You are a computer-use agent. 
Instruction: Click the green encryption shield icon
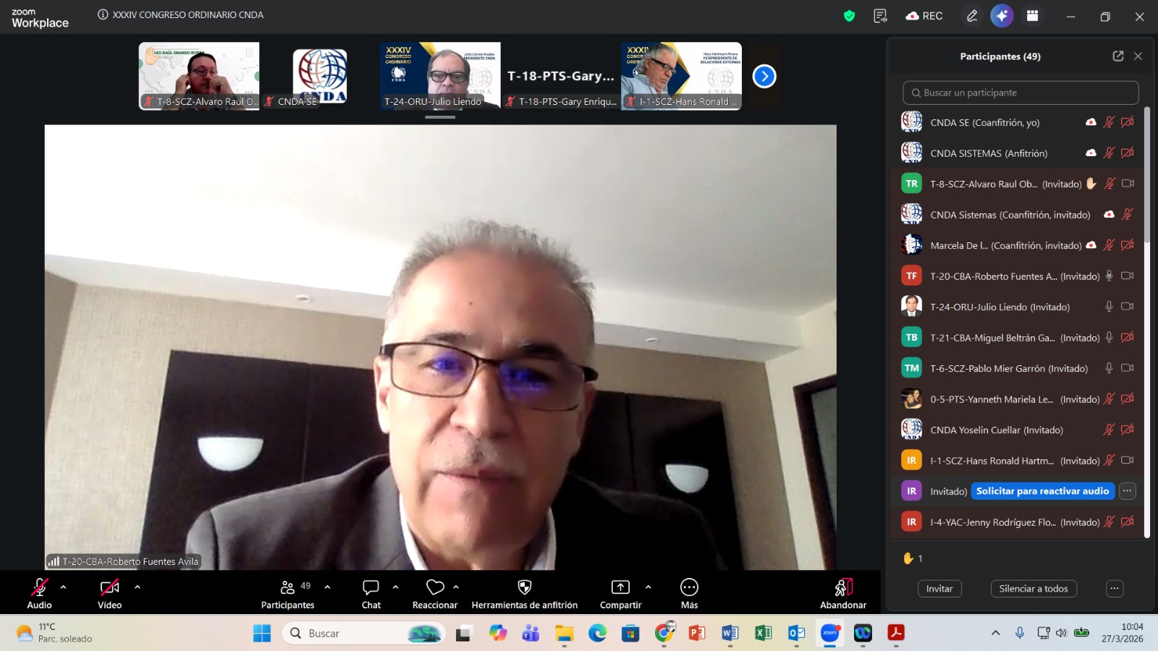(x=849, y=16)
